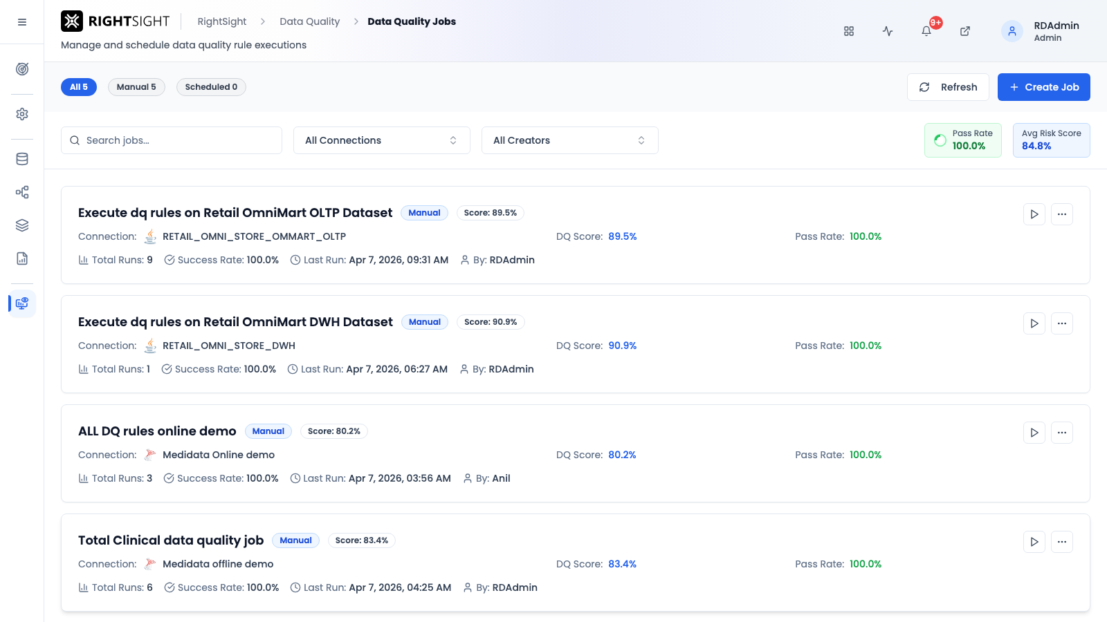Click the activity pulse icon

click(888, 31)
